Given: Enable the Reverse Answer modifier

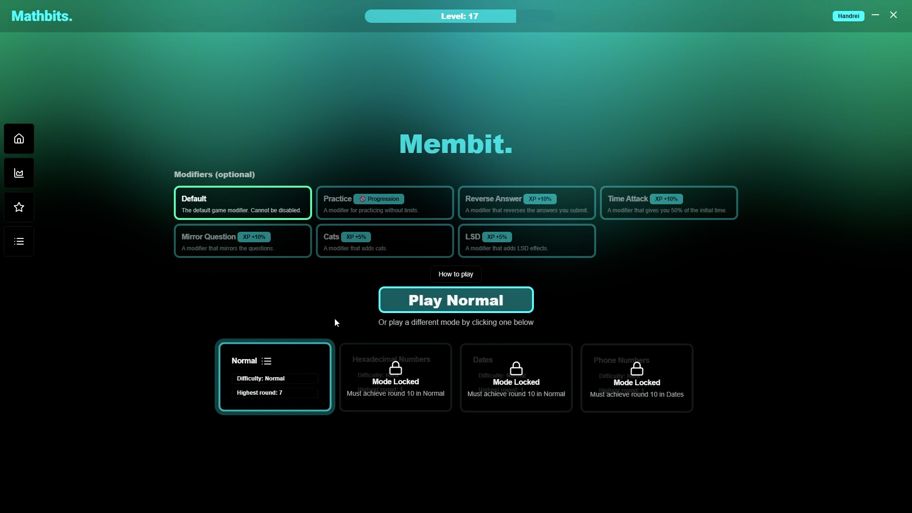Looking at the screenshot, I should pyautogui.click(x=527, y=203).
